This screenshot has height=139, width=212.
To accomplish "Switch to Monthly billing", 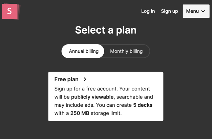I will click(126, 51).
